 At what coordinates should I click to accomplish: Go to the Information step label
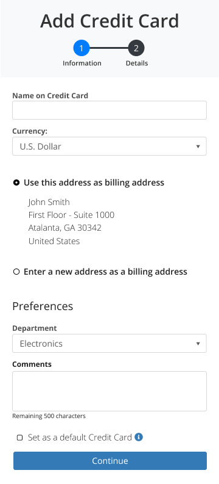82,63
